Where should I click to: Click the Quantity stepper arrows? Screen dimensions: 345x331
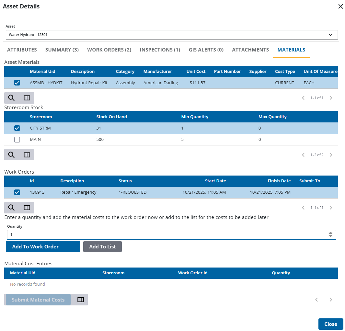330,234
